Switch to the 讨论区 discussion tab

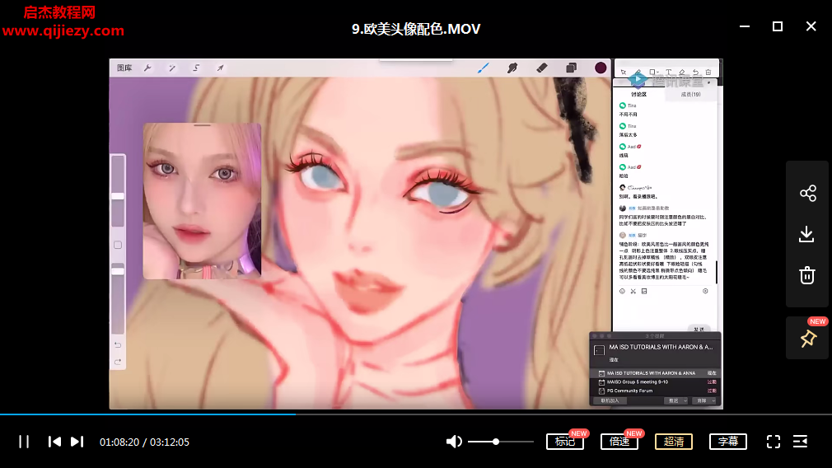639,95
